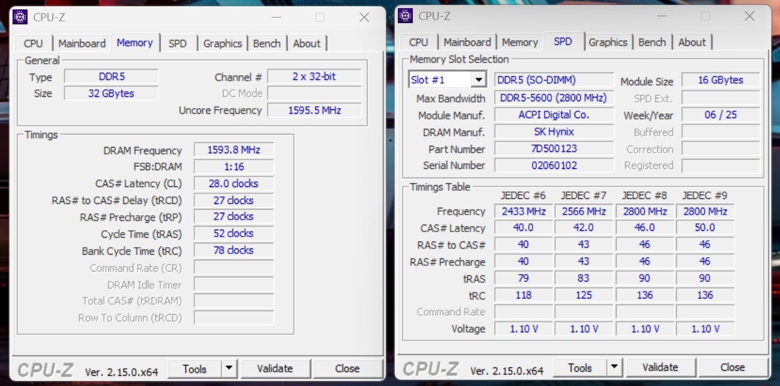Click the Part Number value 7D500123
Image resolution: width=780 pixels, height=386 pixels.
pos(554,149)
